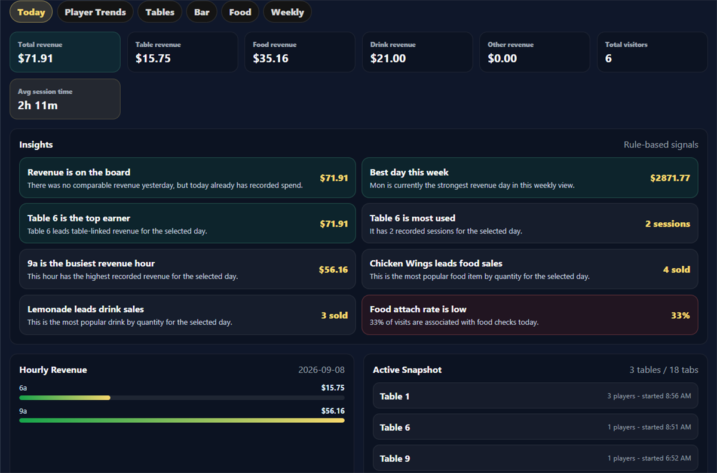Open the 'Best day this week' insight
717x473 pixels.
[x=530, y=178]
